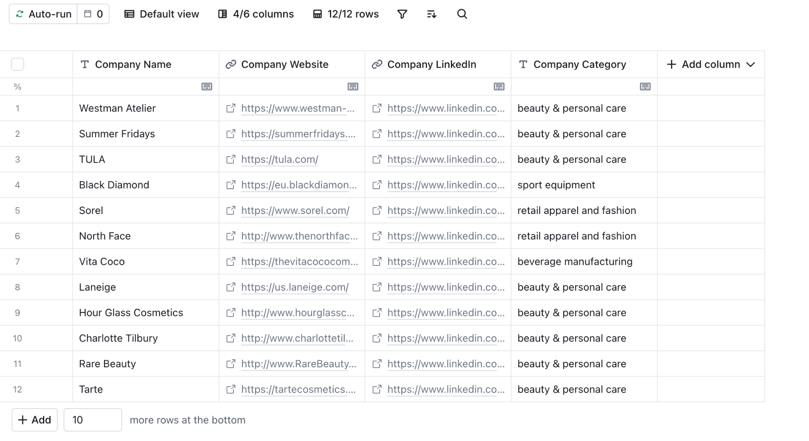Viewport: 809px width, 441px height.
Task: Click LinkedIn external-link icon in TULA row
Action: click(377, 159)
